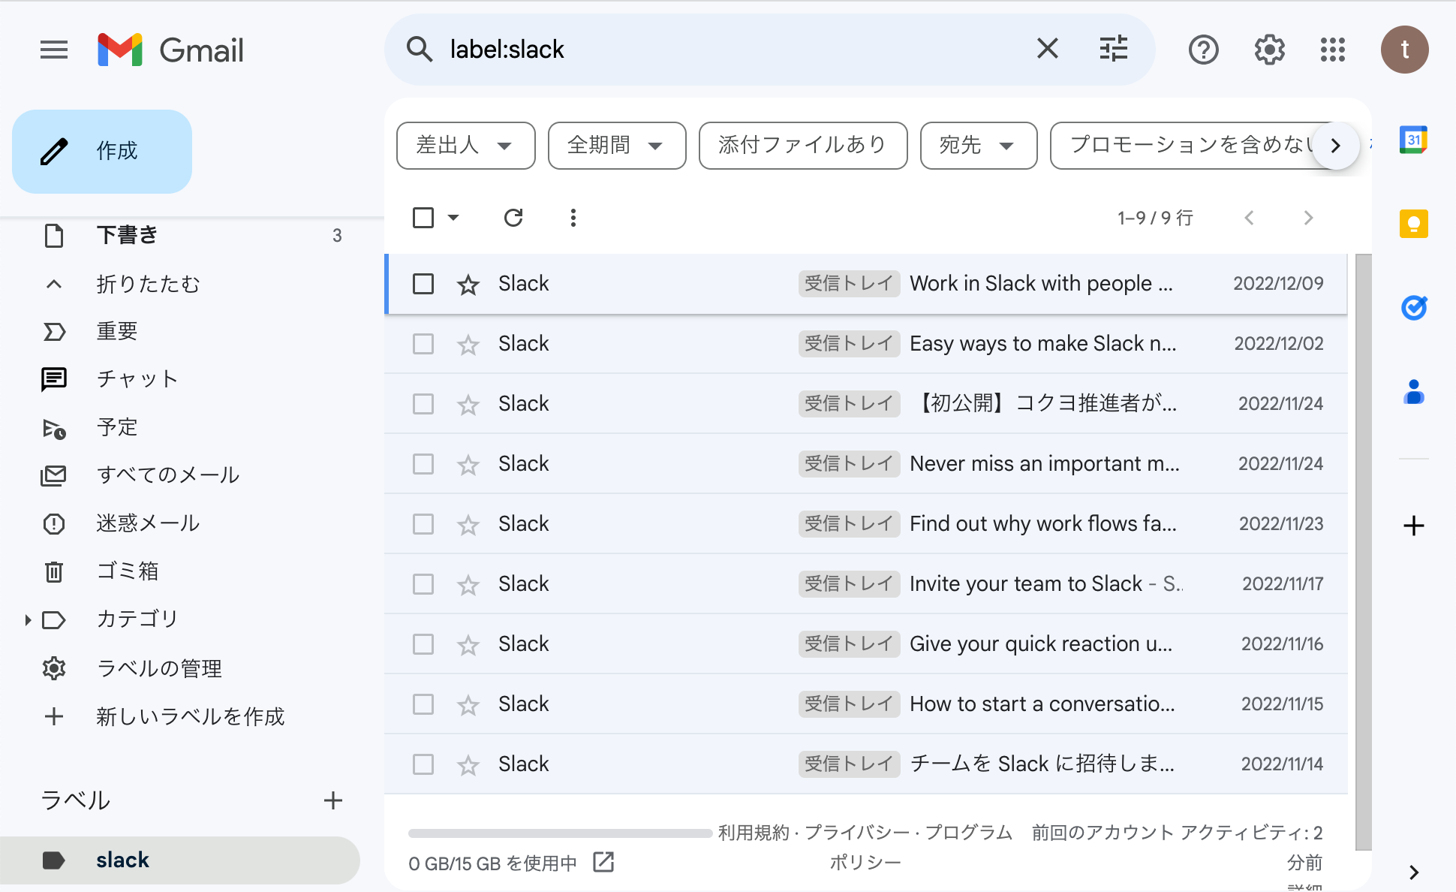The height and width of the screenshot is (892, 1456).
Task: Open the main menu hamburger icon
Action: pos(54,50)
